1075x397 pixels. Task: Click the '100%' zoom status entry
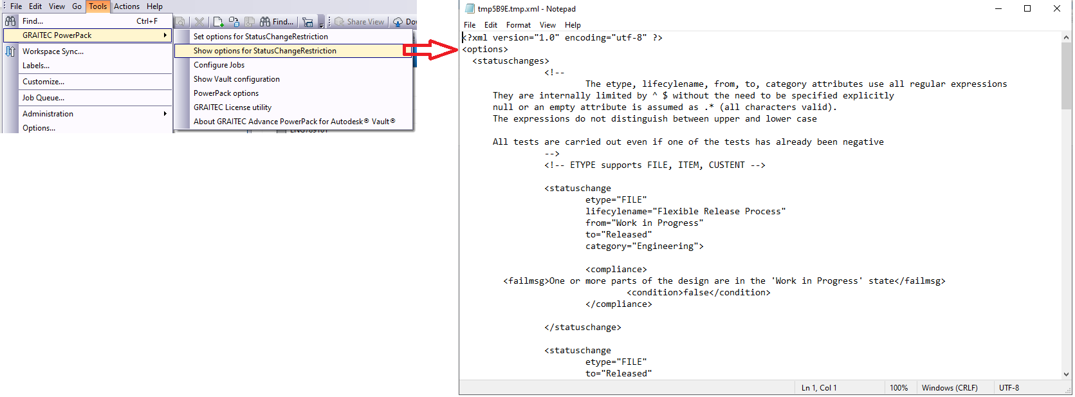[899, 388]
